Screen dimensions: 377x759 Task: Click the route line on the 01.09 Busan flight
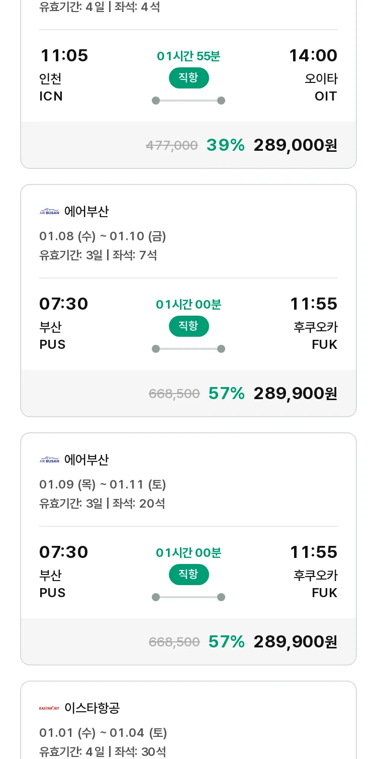(x=189, y=597)
